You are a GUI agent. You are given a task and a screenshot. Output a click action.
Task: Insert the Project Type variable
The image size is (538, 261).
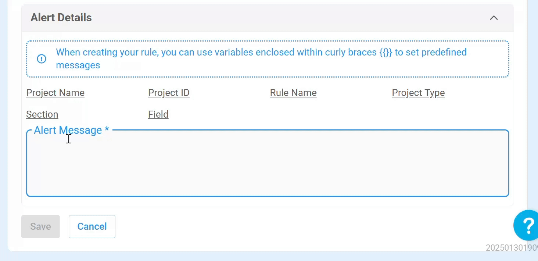[x=418, y=93]
